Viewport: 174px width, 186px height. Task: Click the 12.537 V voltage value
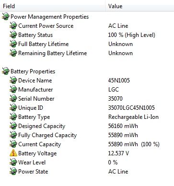coord(118,153)
